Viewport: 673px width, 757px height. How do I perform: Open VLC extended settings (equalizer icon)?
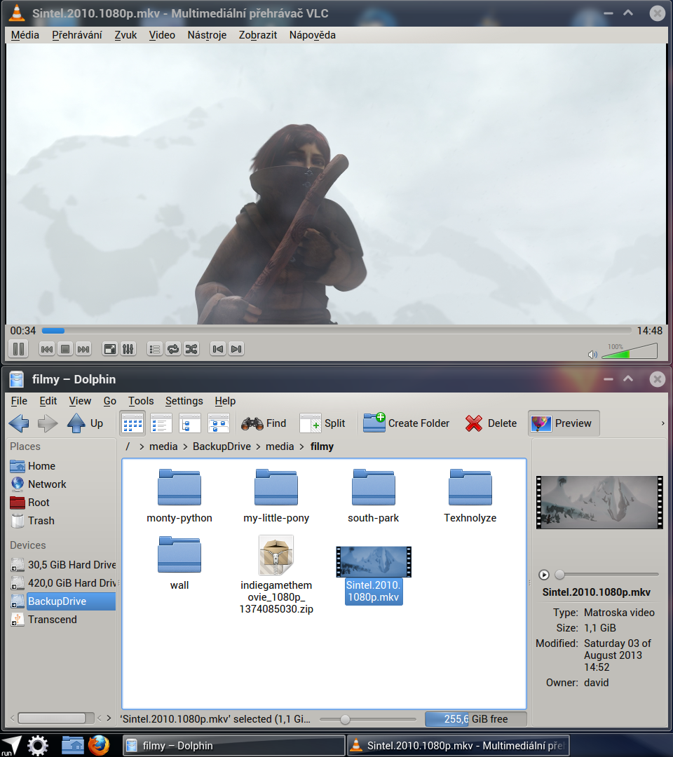[128, 349]
